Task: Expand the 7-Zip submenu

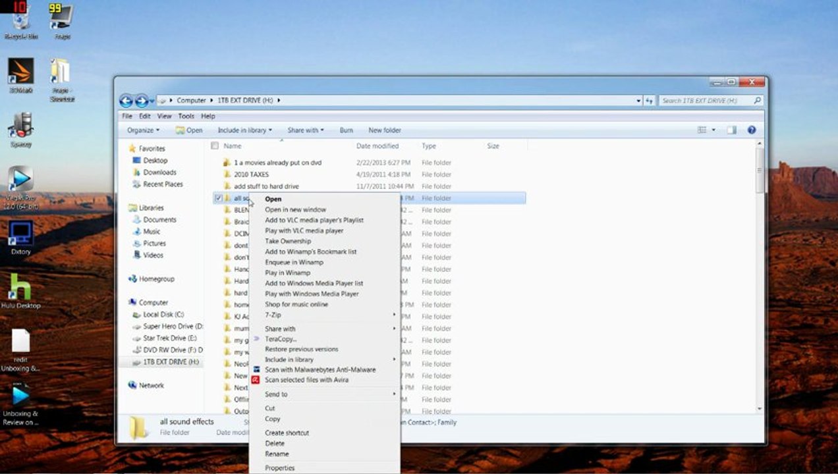Action: tap(324, 315)
